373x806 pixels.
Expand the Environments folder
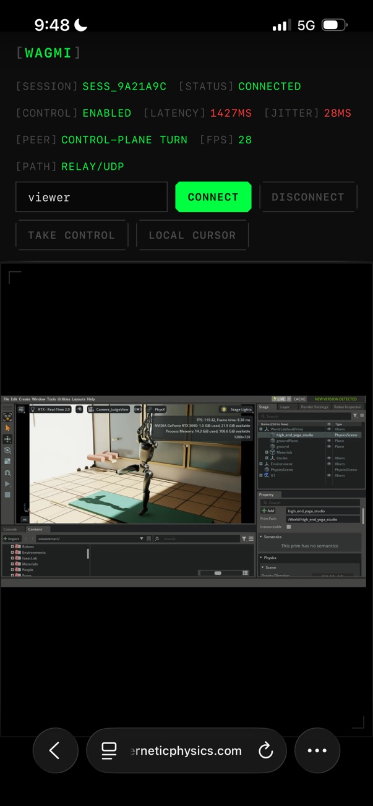click(12, 553)
